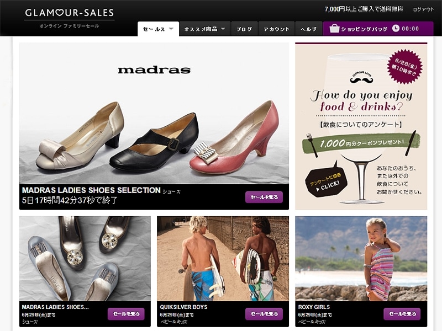Click the knife icon on coupon ribbon

pos(411,143)
